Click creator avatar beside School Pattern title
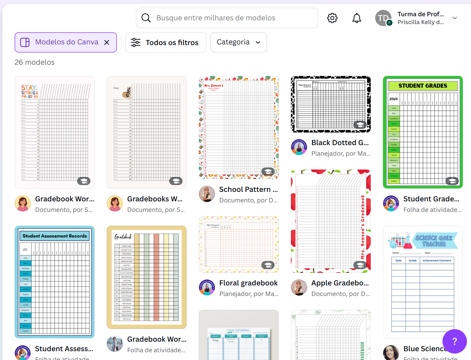The width and height of the screenshot is (471, 360). click(x=207, y=194)
